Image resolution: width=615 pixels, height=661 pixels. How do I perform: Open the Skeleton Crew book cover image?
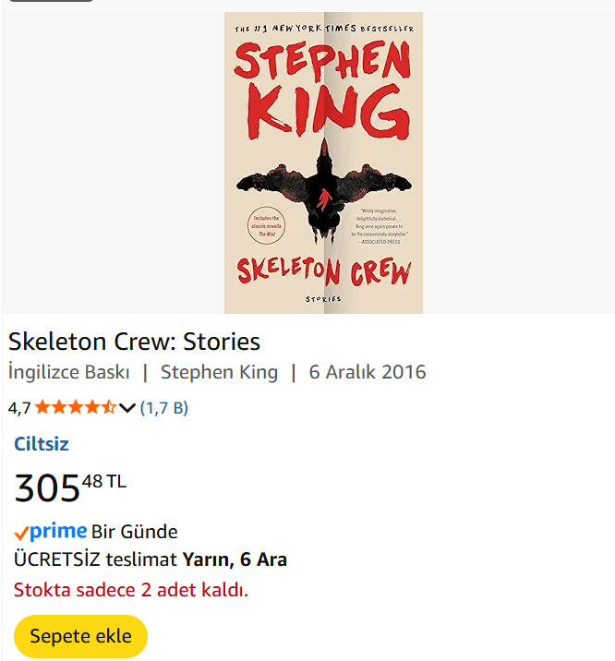coord(323,162)
